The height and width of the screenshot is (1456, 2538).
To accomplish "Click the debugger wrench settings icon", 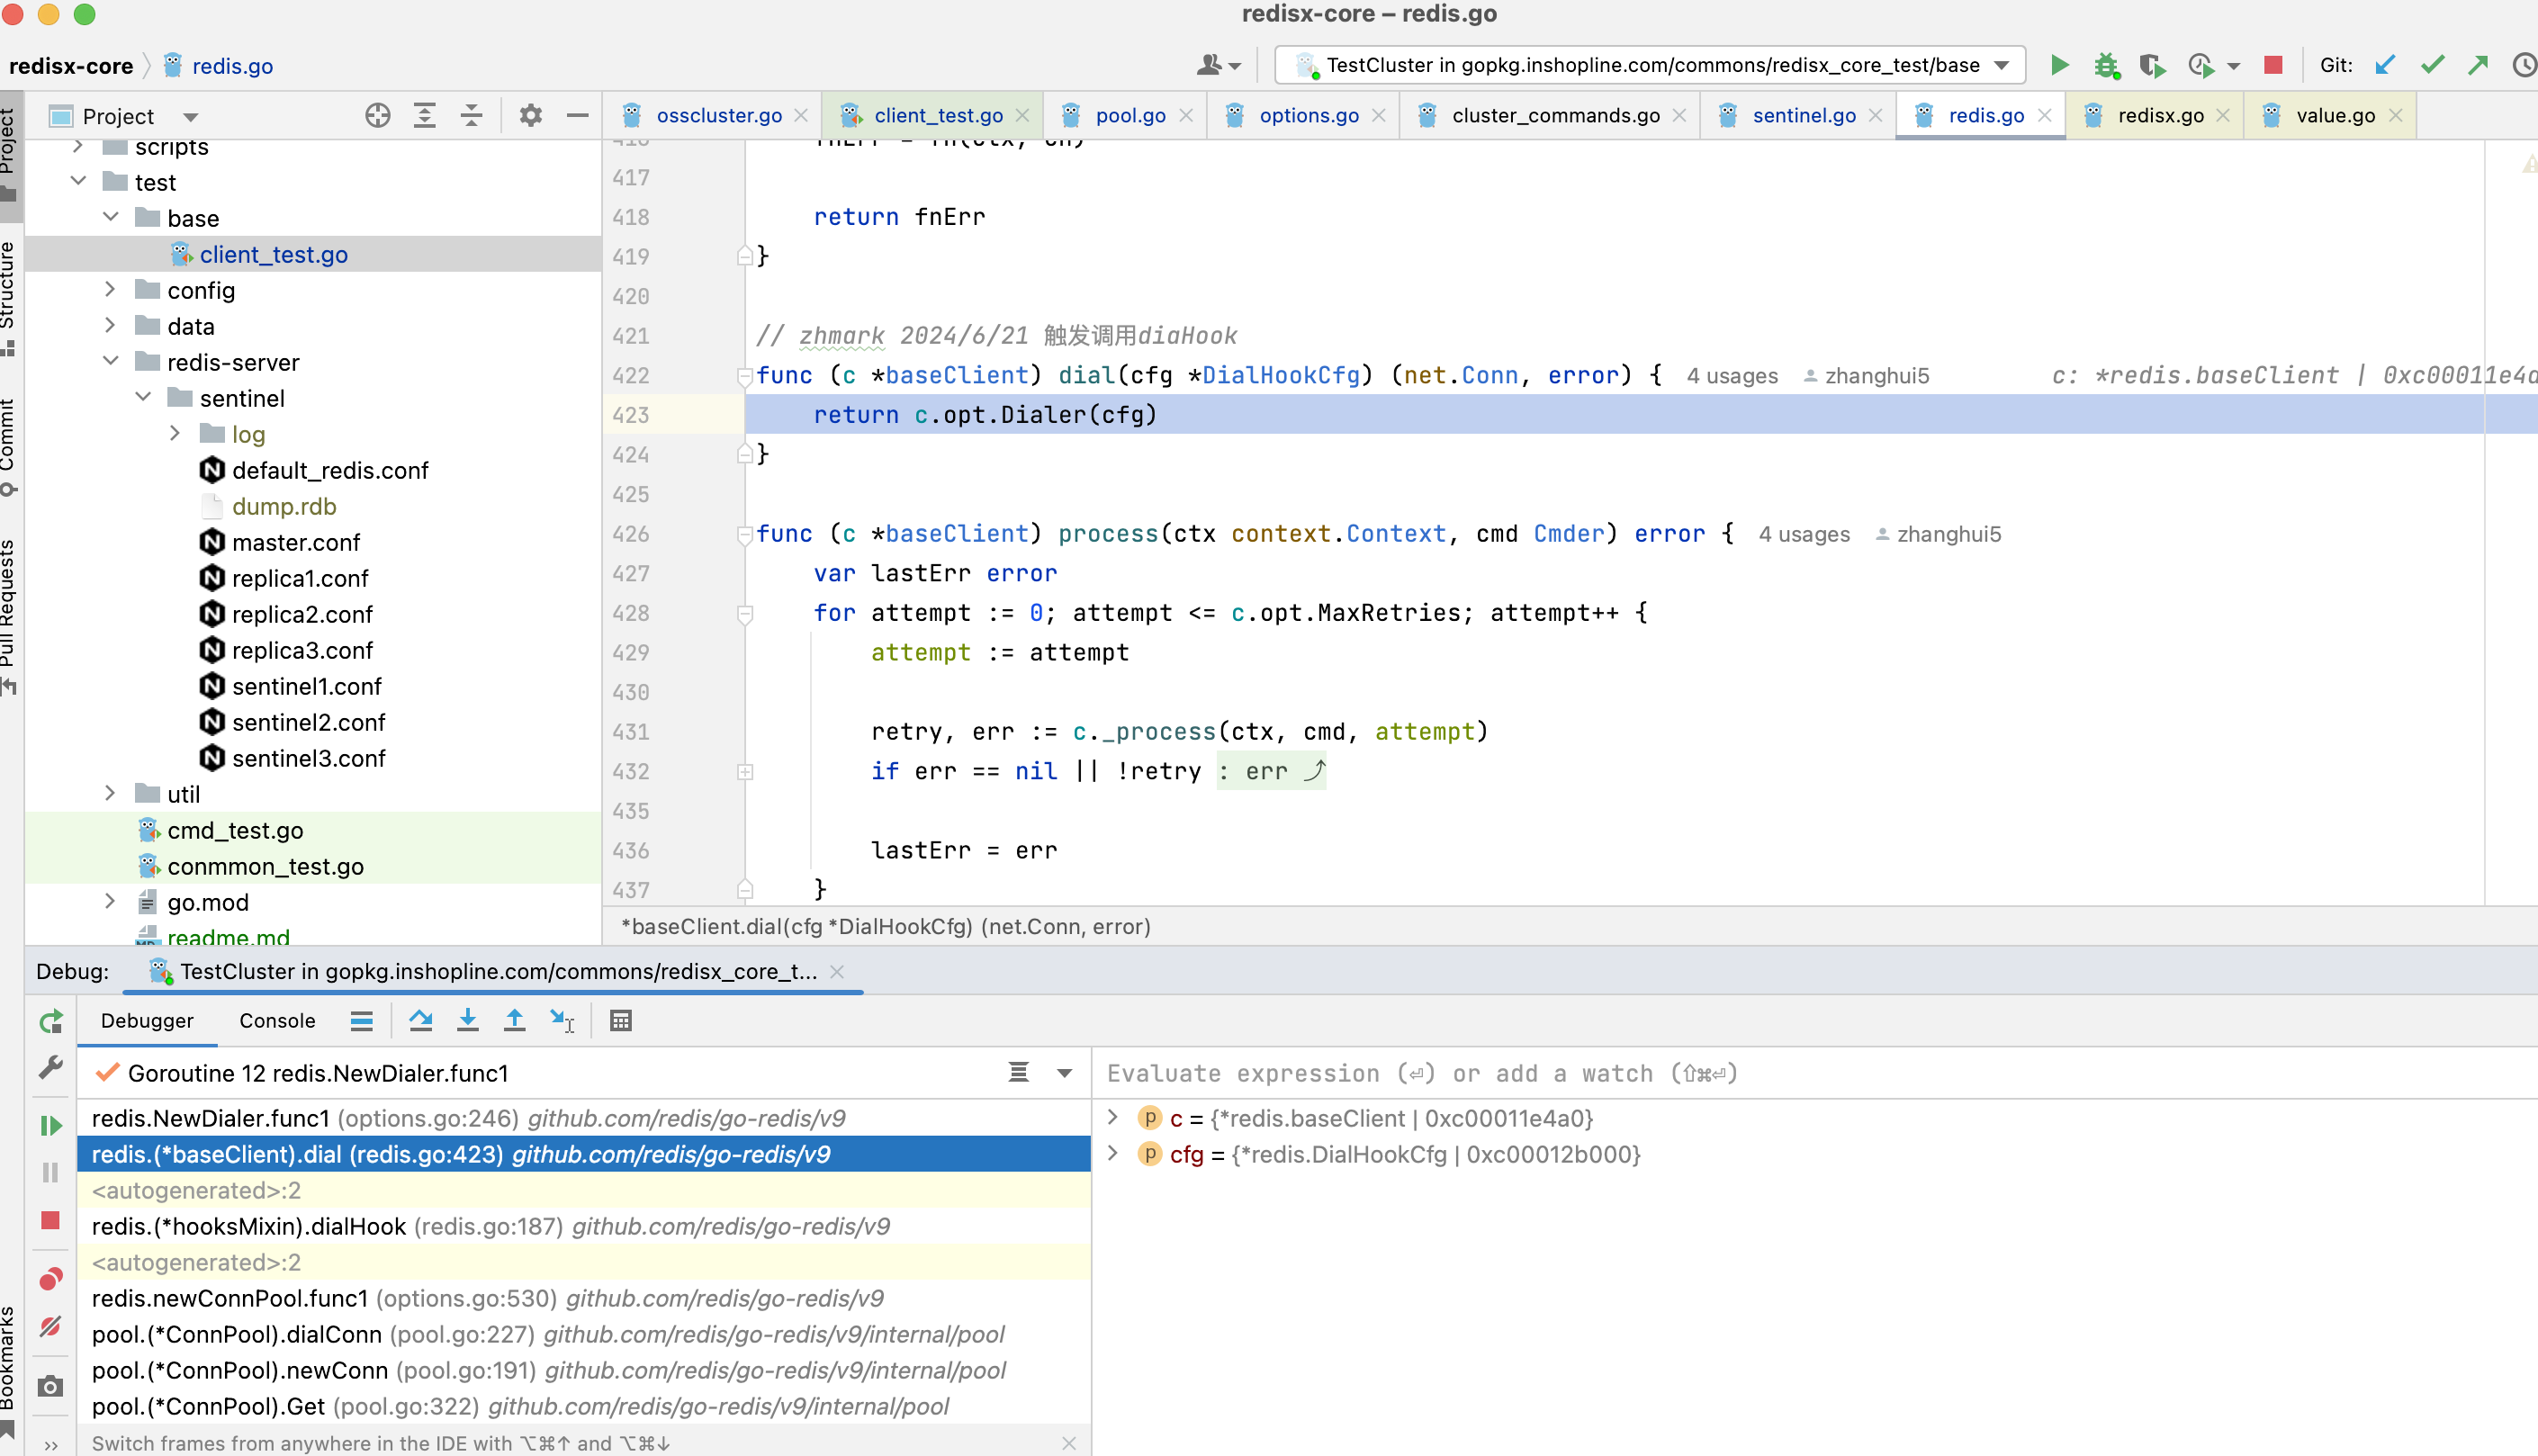I will [51, 1068].
